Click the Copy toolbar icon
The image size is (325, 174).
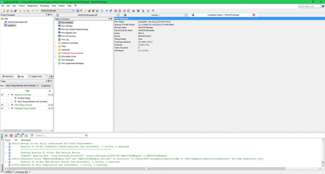(24, 11)
